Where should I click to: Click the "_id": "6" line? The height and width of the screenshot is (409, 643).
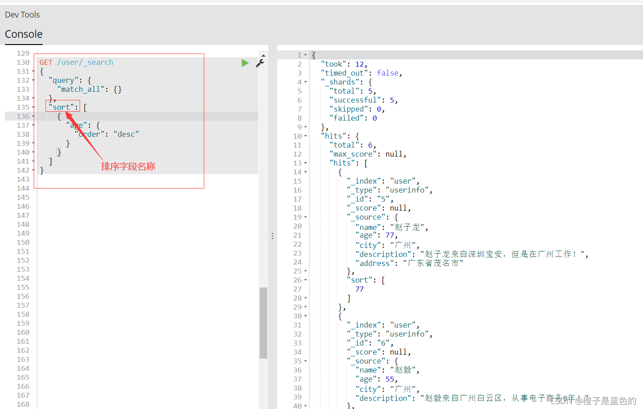pyautogui.click(x=370, y=343)
